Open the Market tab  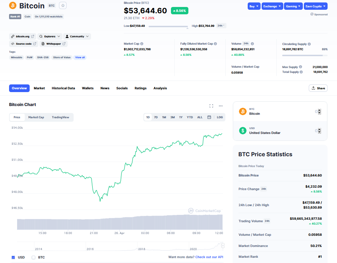point(39,88)
